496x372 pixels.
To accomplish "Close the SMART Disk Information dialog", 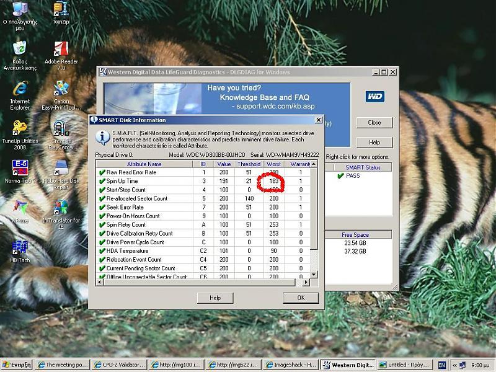I will click(x=319, y=120).
